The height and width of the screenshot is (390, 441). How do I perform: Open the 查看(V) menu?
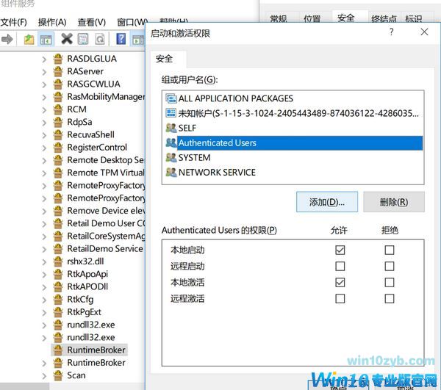pyautogui.click(x=92, y=22)
